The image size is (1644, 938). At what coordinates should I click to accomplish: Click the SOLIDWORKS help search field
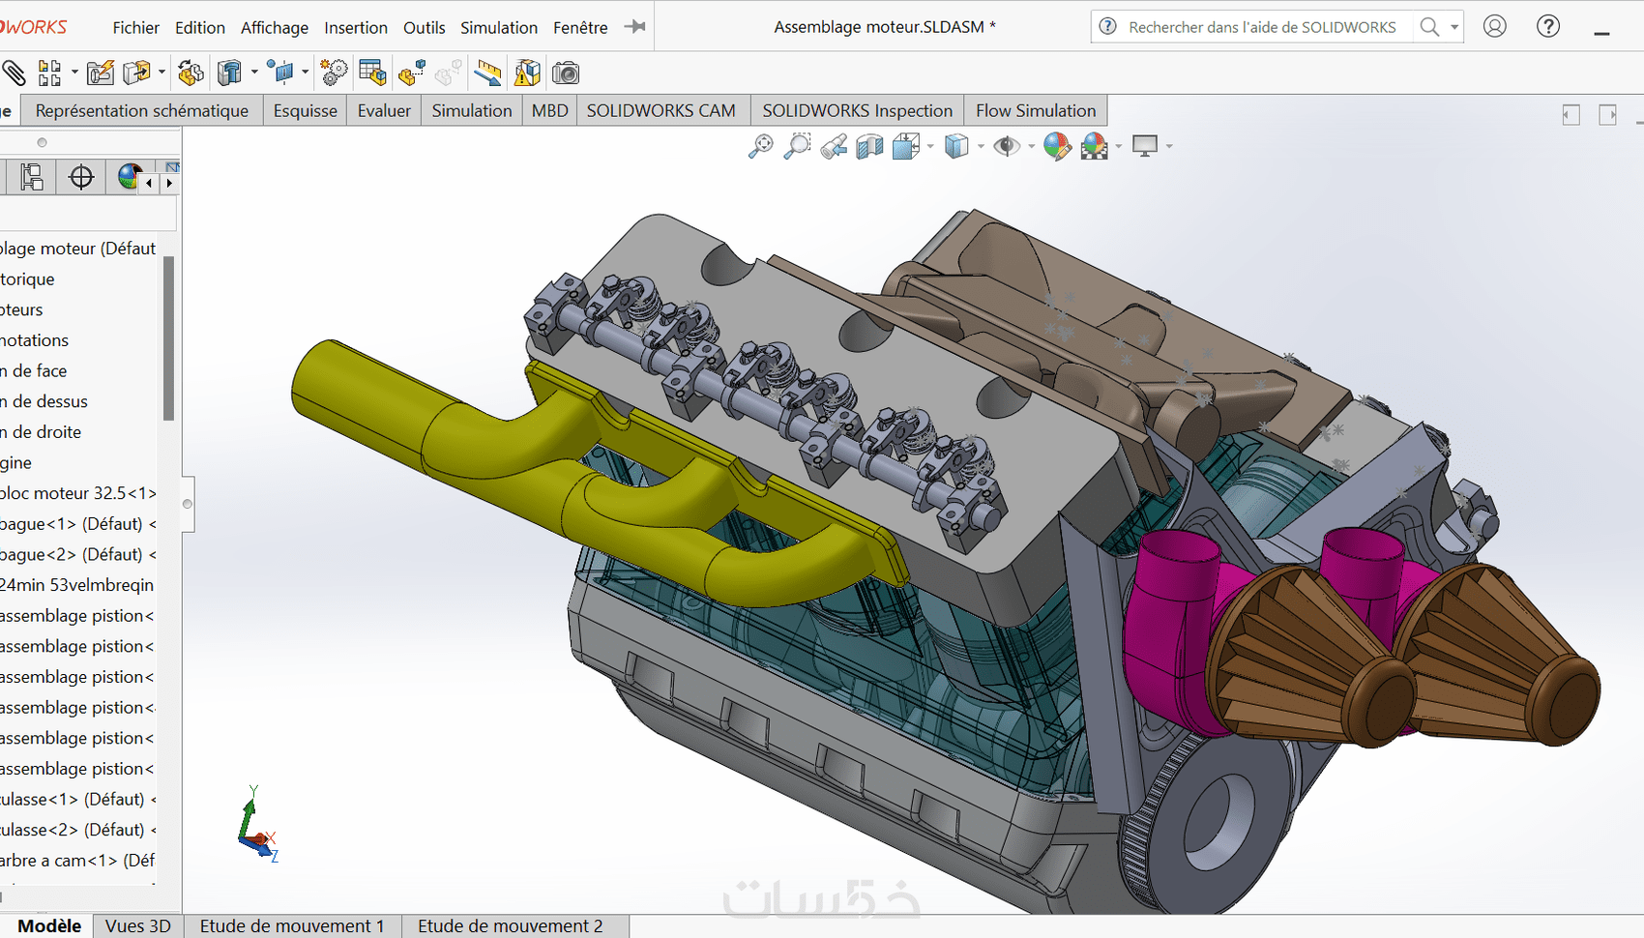(1261, 27)
